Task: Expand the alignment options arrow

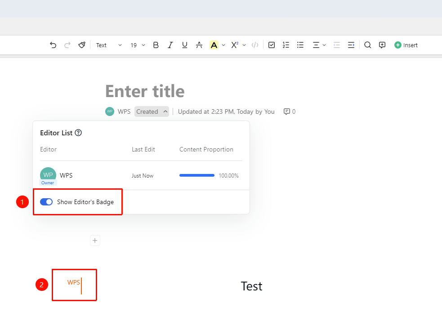Action: pyautogui.click(x=324, y=45)
